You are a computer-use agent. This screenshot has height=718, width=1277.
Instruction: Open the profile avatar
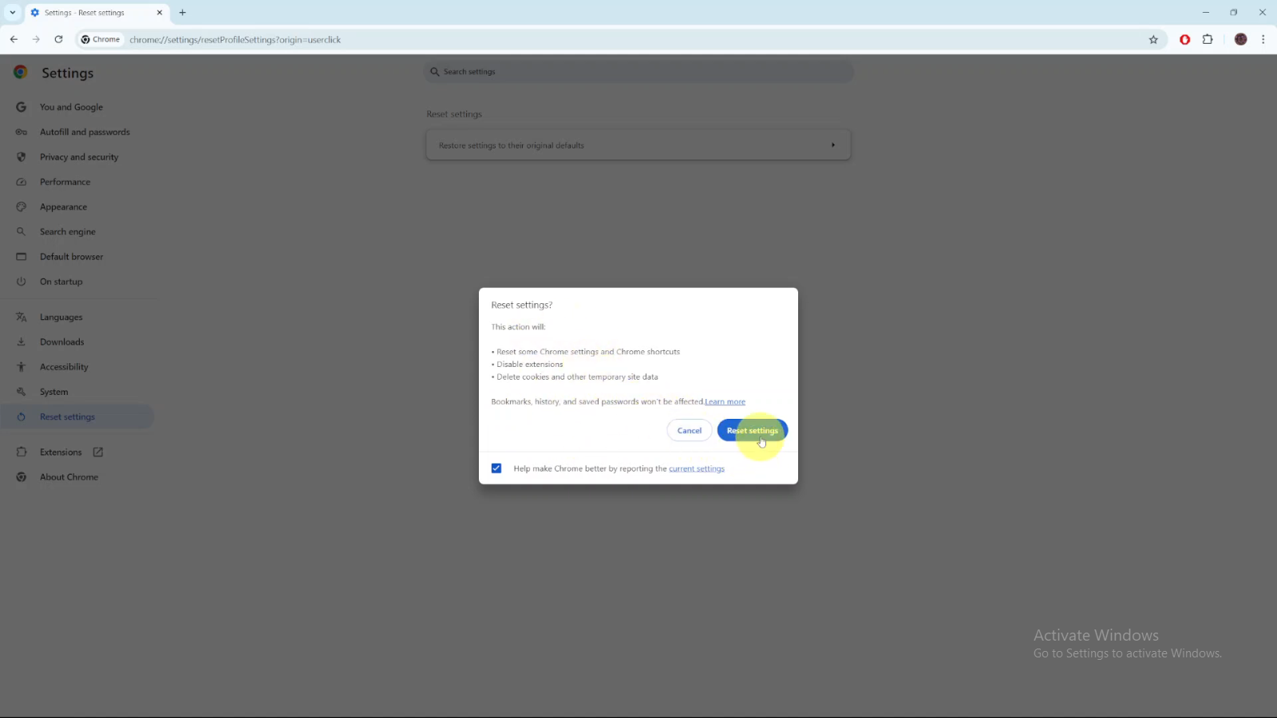coord(1240,39)
